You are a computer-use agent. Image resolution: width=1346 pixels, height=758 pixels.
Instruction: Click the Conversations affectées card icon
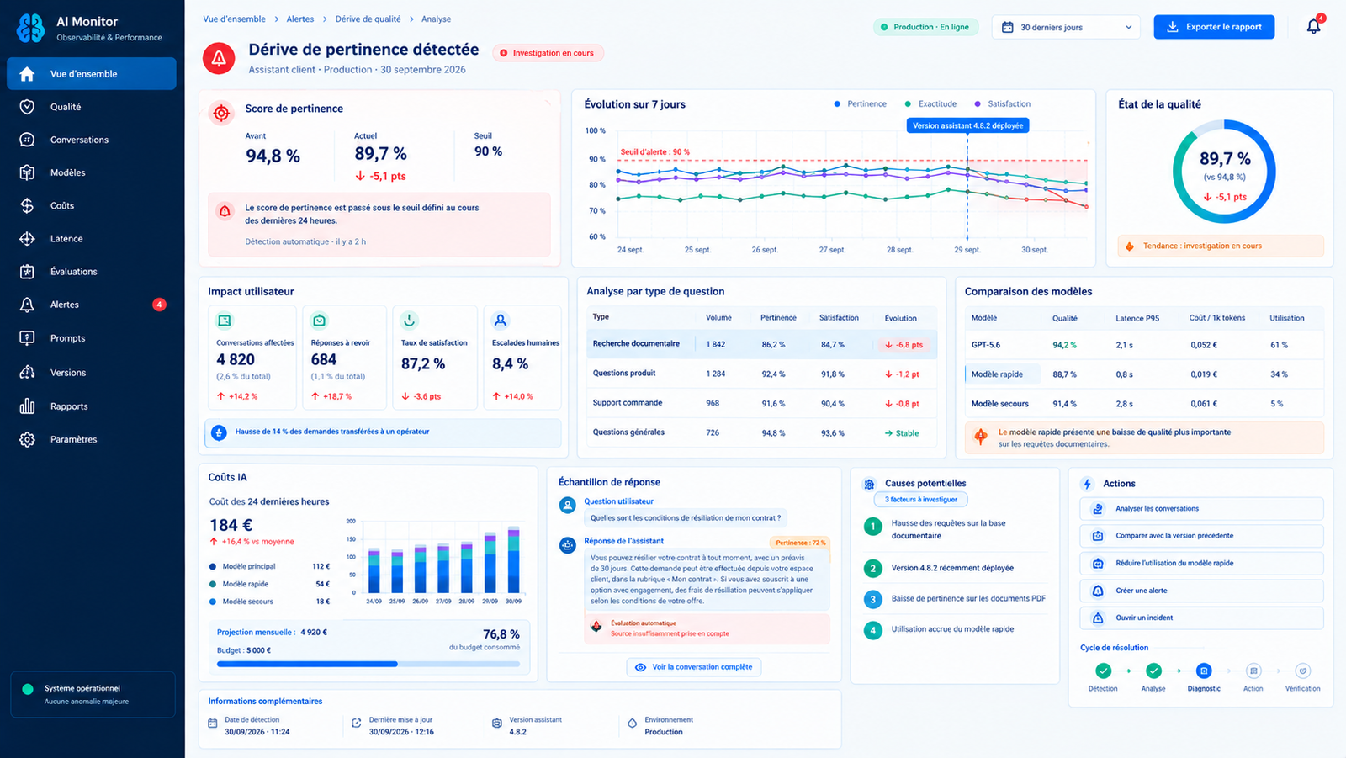click(225, 321)
